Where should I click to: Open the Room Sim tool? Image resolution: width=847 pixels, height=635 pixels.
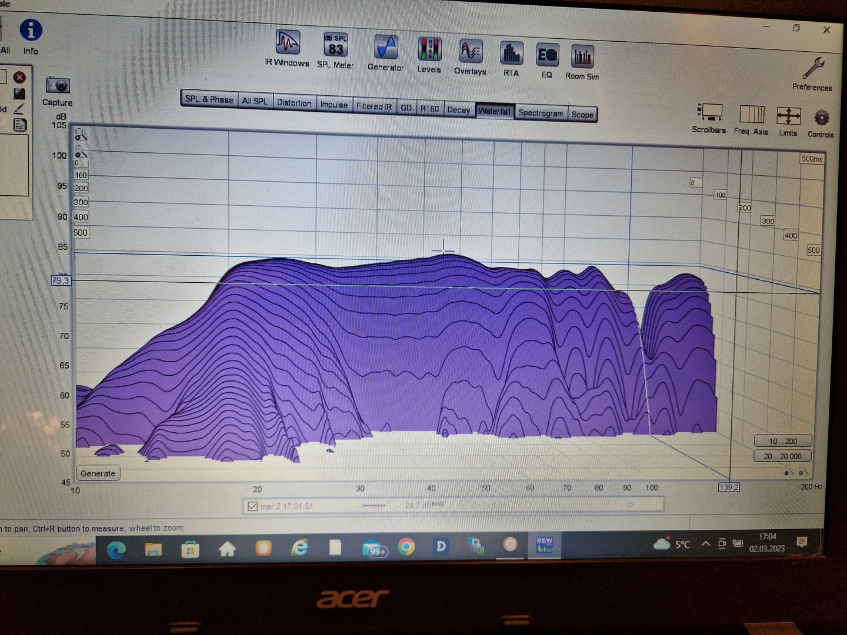tap(582, 63)
